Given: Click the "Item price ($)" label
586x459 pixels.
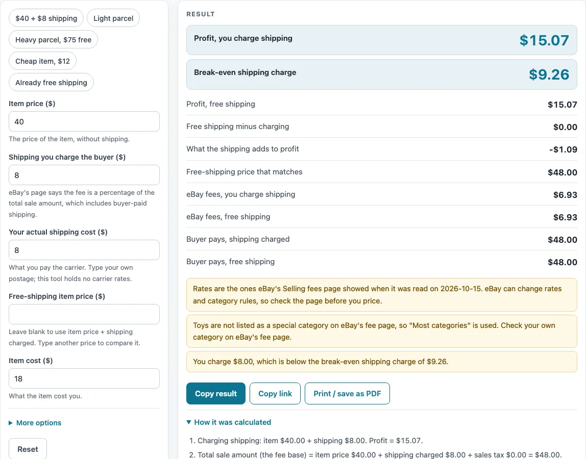Looking at the screenshot, I should (x=32, y=104).
